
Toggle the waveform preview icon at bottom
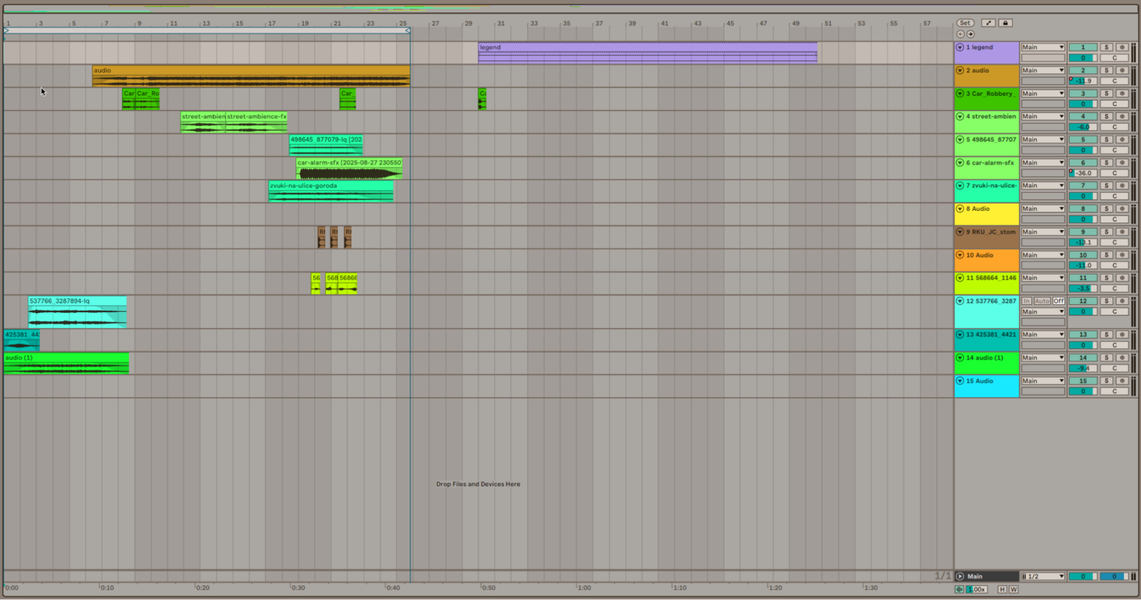(x=960, y=589)
